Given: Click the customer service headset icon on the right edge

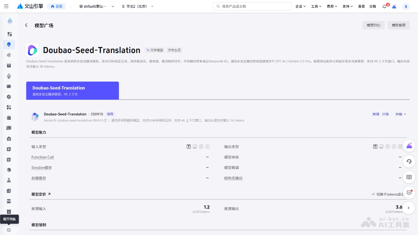Looking at the screenshot, I should click(409, 162).
